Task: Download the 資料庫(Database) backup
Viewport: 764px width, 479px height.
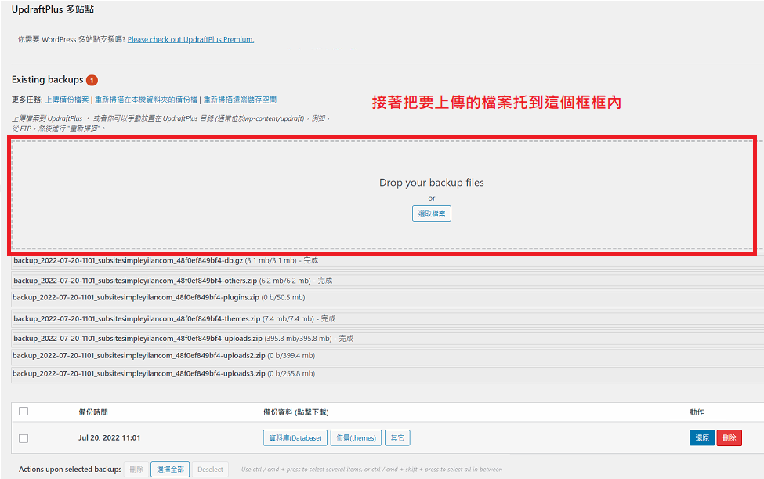Action: coord(295,438)
